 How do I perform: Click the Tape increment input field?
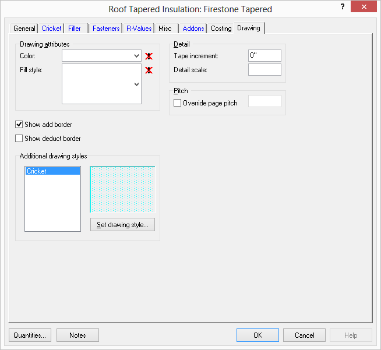pyautogui.click(x=264, y=56)
